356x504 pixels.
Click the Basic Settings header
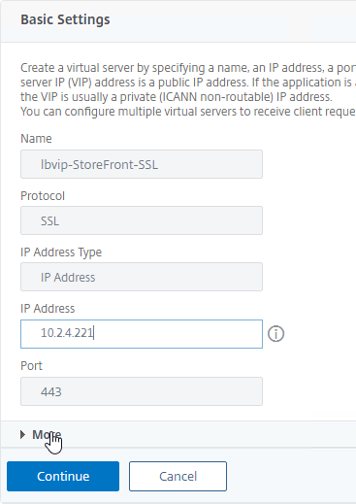[65, 19]
